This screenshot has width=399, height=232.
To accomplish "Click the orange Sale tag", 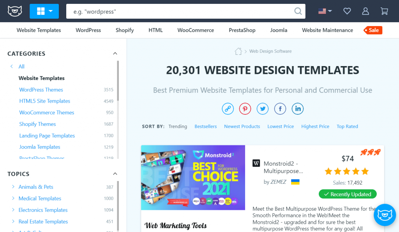I will pos(373,30).
